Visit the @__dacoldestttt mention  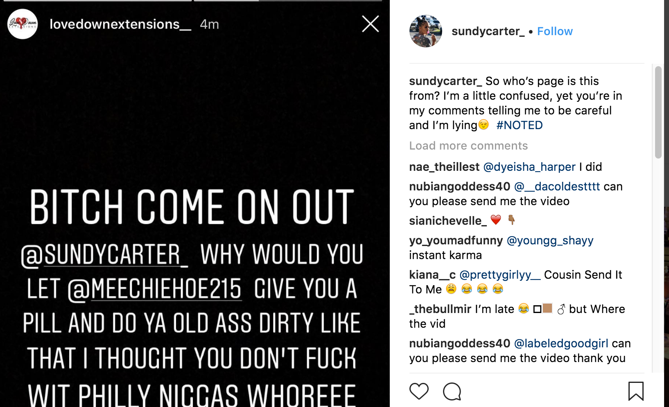pos(557,187)
